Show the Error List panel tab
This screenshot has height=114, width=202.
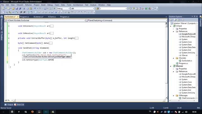[19, 104]
